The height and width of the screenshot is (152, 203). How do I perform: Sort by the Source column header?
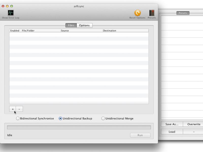click(81, 31)
